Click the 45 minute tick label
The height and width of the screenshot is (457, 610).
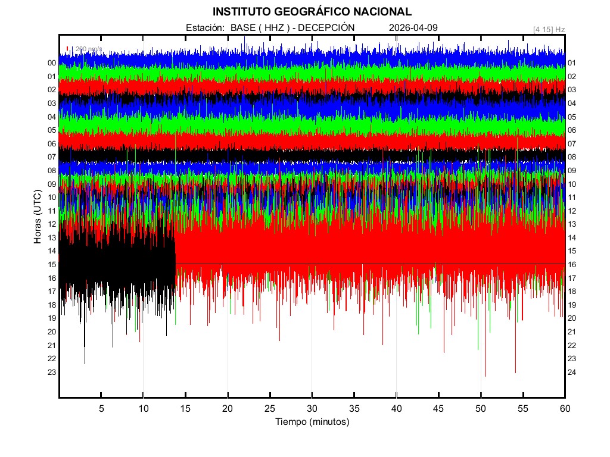(438, 409)
